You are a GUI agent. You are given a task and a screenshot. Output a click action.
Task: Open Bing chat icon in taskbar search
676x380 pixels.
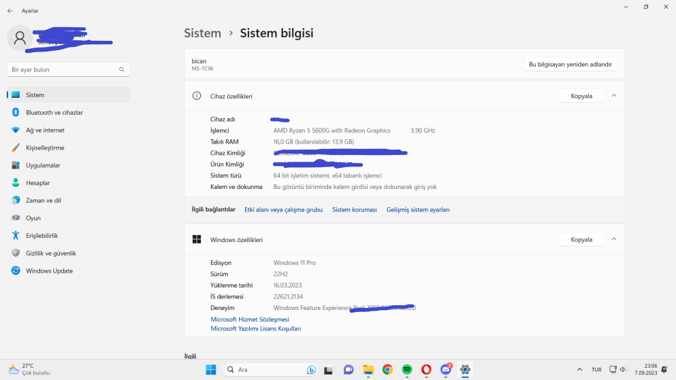point(311,370)
